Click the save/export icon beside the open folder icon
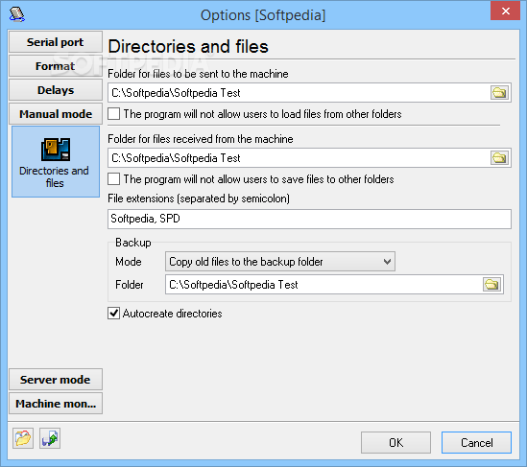Screen dimensions: 527x467 pyautogui.click(x=50, y=438)
